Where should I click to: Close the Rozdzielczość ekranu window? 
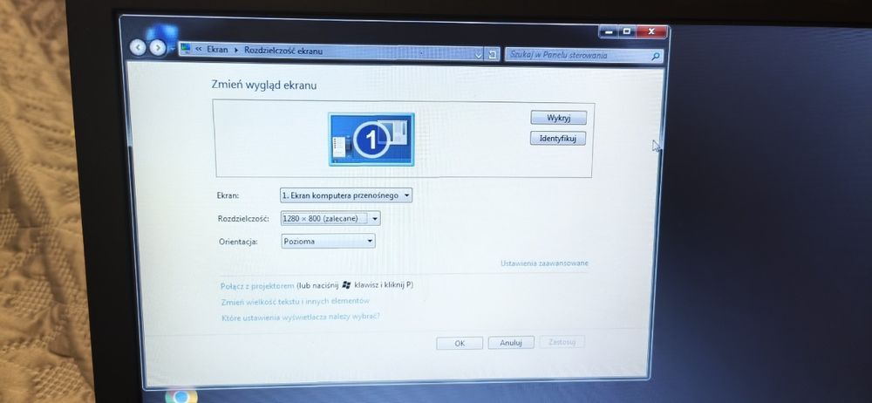coord(651,31)
